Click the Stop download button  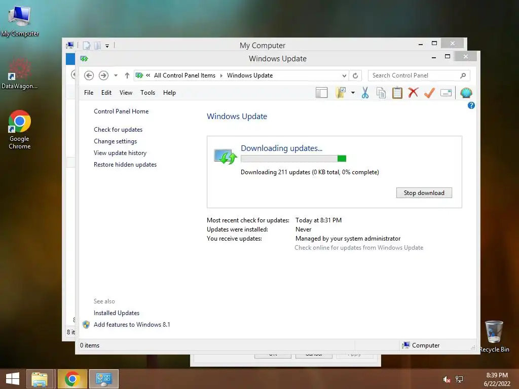(x=424, y=193)
